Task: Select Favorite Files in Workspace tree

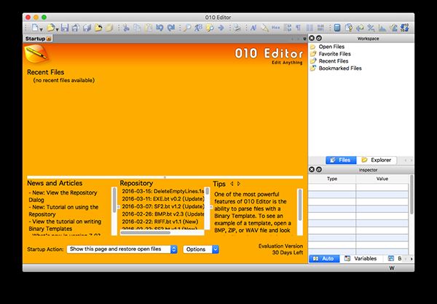Action: point(334,54)
